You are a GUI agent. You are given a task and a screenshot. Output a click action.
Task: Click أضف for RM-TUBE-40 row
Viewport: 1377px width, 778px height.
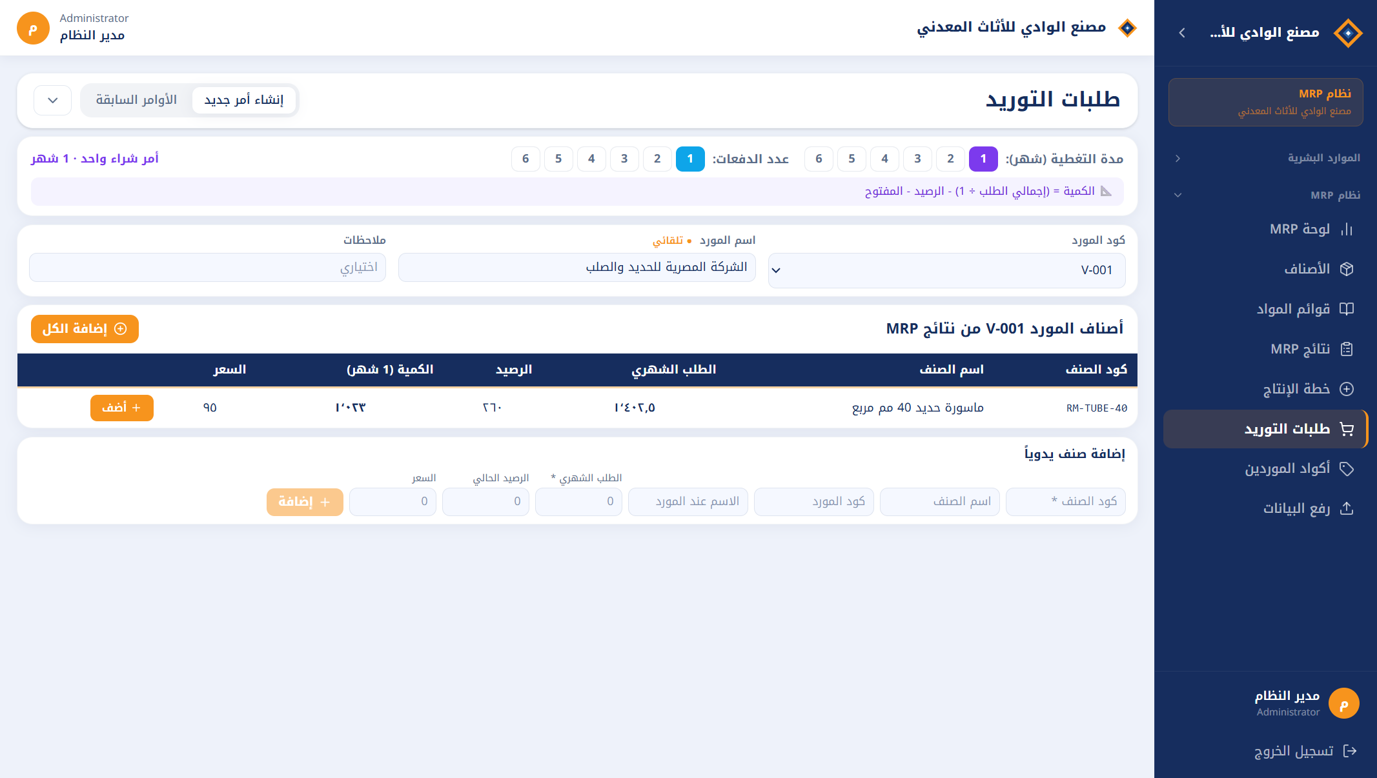click(122, 408)
